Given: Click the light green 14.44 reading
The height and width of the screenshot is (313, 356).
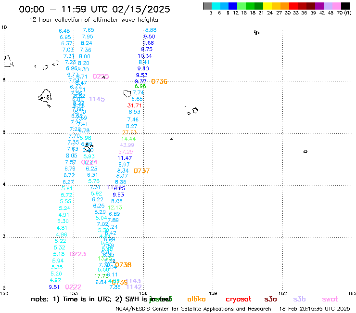Looking at the screenshot, I should coord(128,139).
